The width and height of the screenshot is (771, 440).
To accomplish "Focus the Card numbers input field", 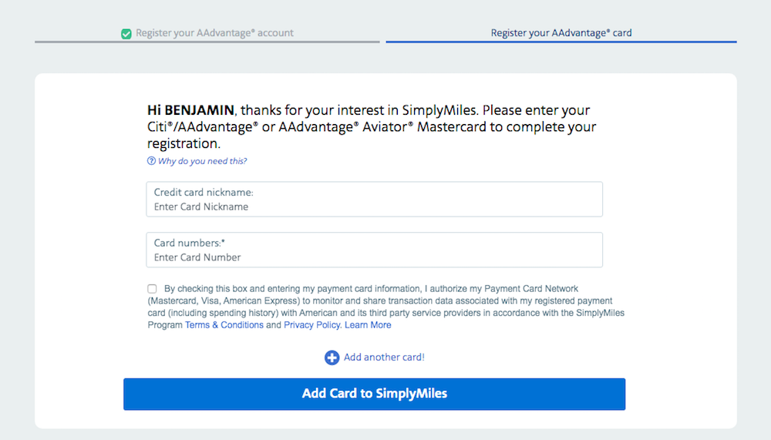I will 374,250.
